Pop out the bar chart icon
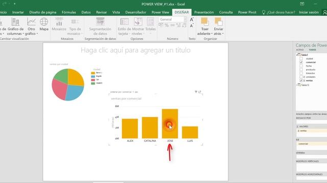Image resolution: width=327 pixels, height=183 pixels. (200, 91)
